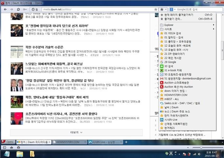This screenshot has height=158, width=224.
Task: Click icon of 'Auction 옥션-My Auction' bookmark
Action: point(162,87)
